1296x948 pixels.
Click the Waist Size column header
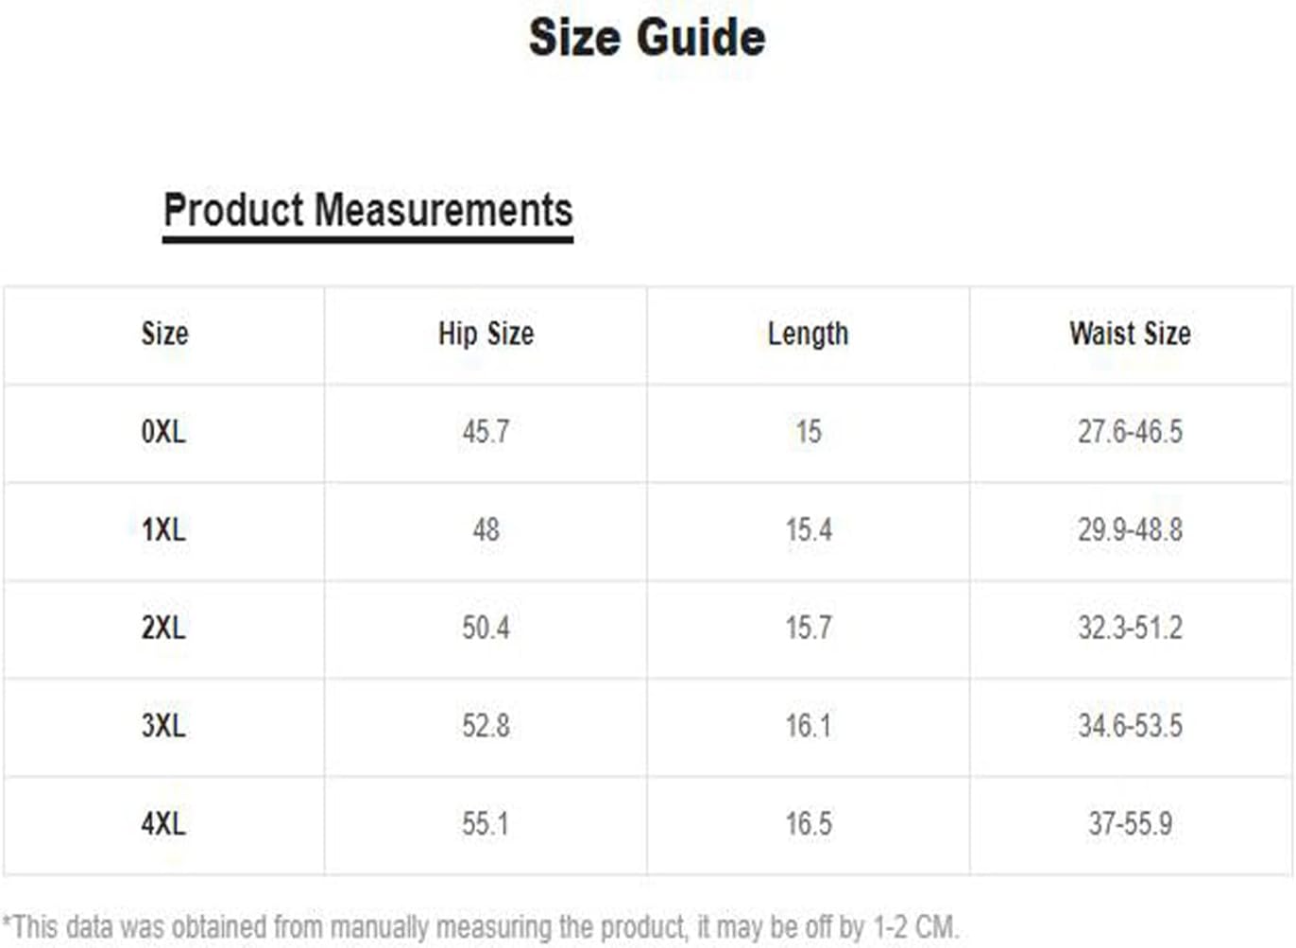pos(1130,334)
